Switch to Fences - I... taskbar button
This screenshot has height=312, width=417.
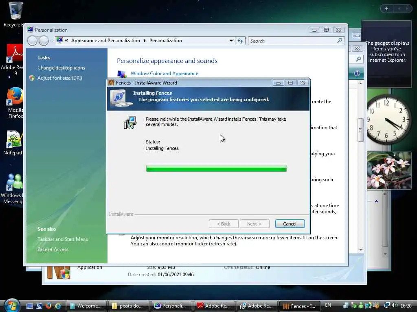pos(300,306)
